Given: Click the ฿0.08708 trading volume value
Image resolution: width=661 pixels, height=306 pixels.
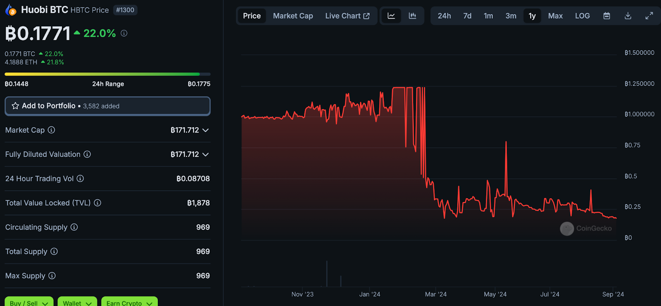Looking at the screenshot, I should (193, 178).
